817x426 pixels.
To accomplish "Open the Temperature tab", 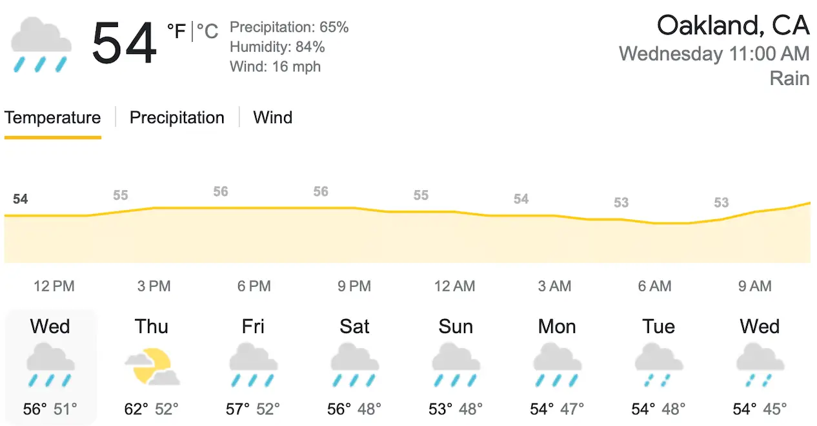I will [52, 118].
